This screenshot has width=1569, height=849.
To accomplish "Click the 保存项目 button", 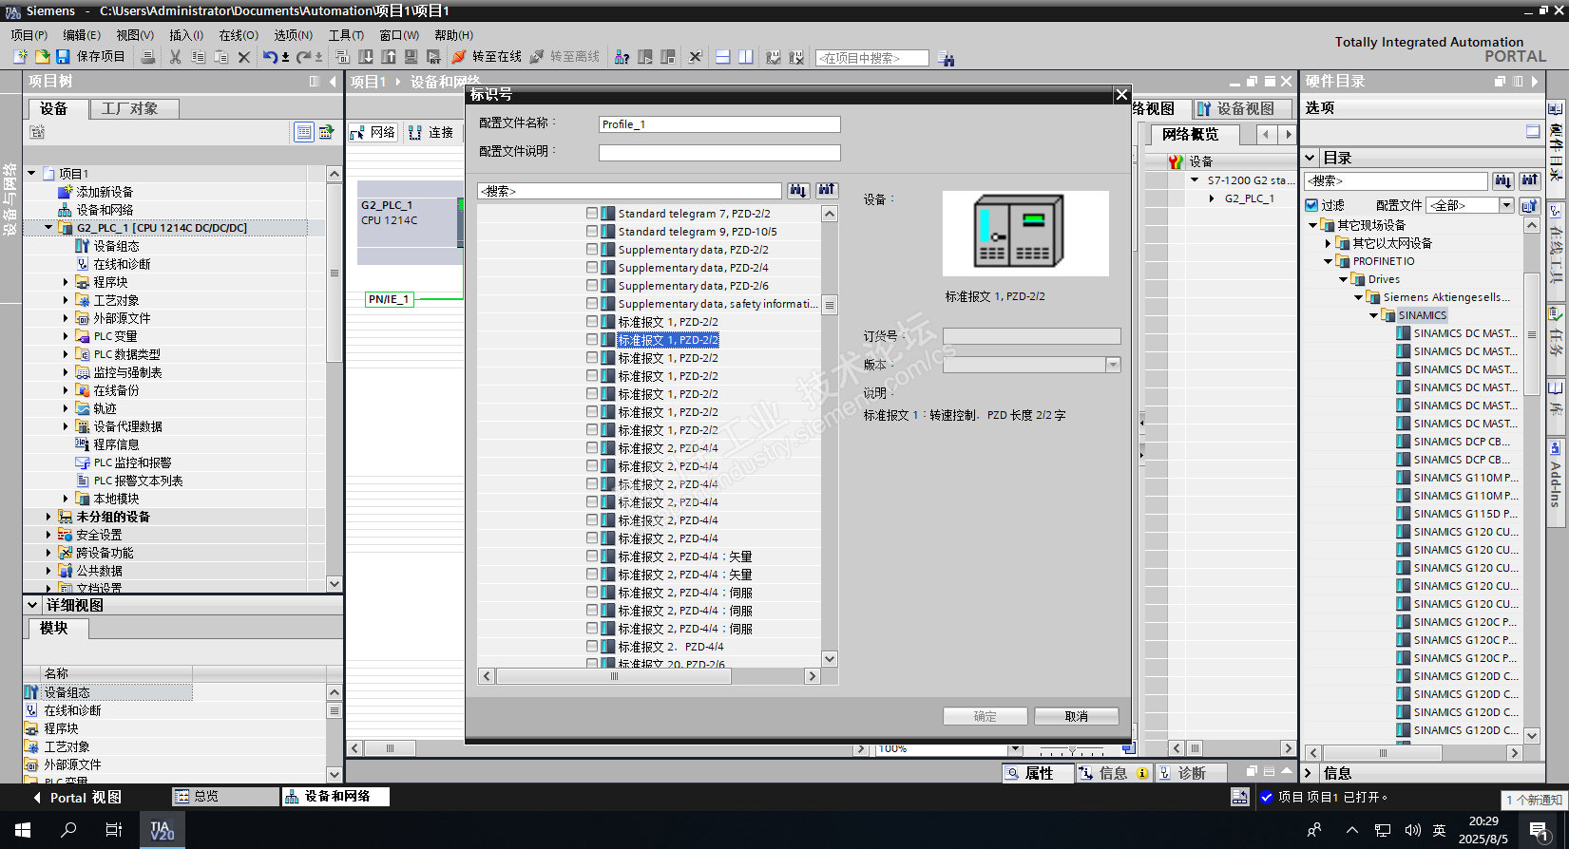I will (91, 57).
